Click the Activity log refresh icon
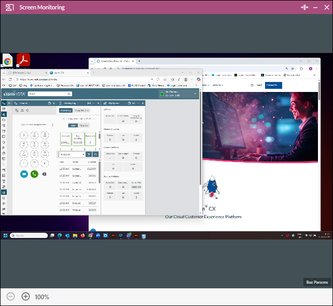 [95, 154]
